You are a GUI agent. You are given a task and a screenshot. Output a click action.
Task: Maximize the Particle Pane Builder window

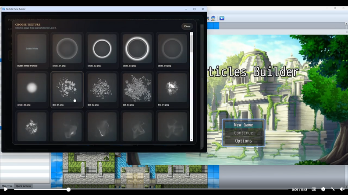coord(195,9)
